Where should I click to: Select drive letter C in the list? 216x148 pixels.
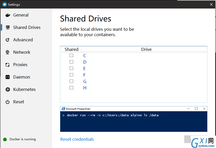tap(85, 56)
